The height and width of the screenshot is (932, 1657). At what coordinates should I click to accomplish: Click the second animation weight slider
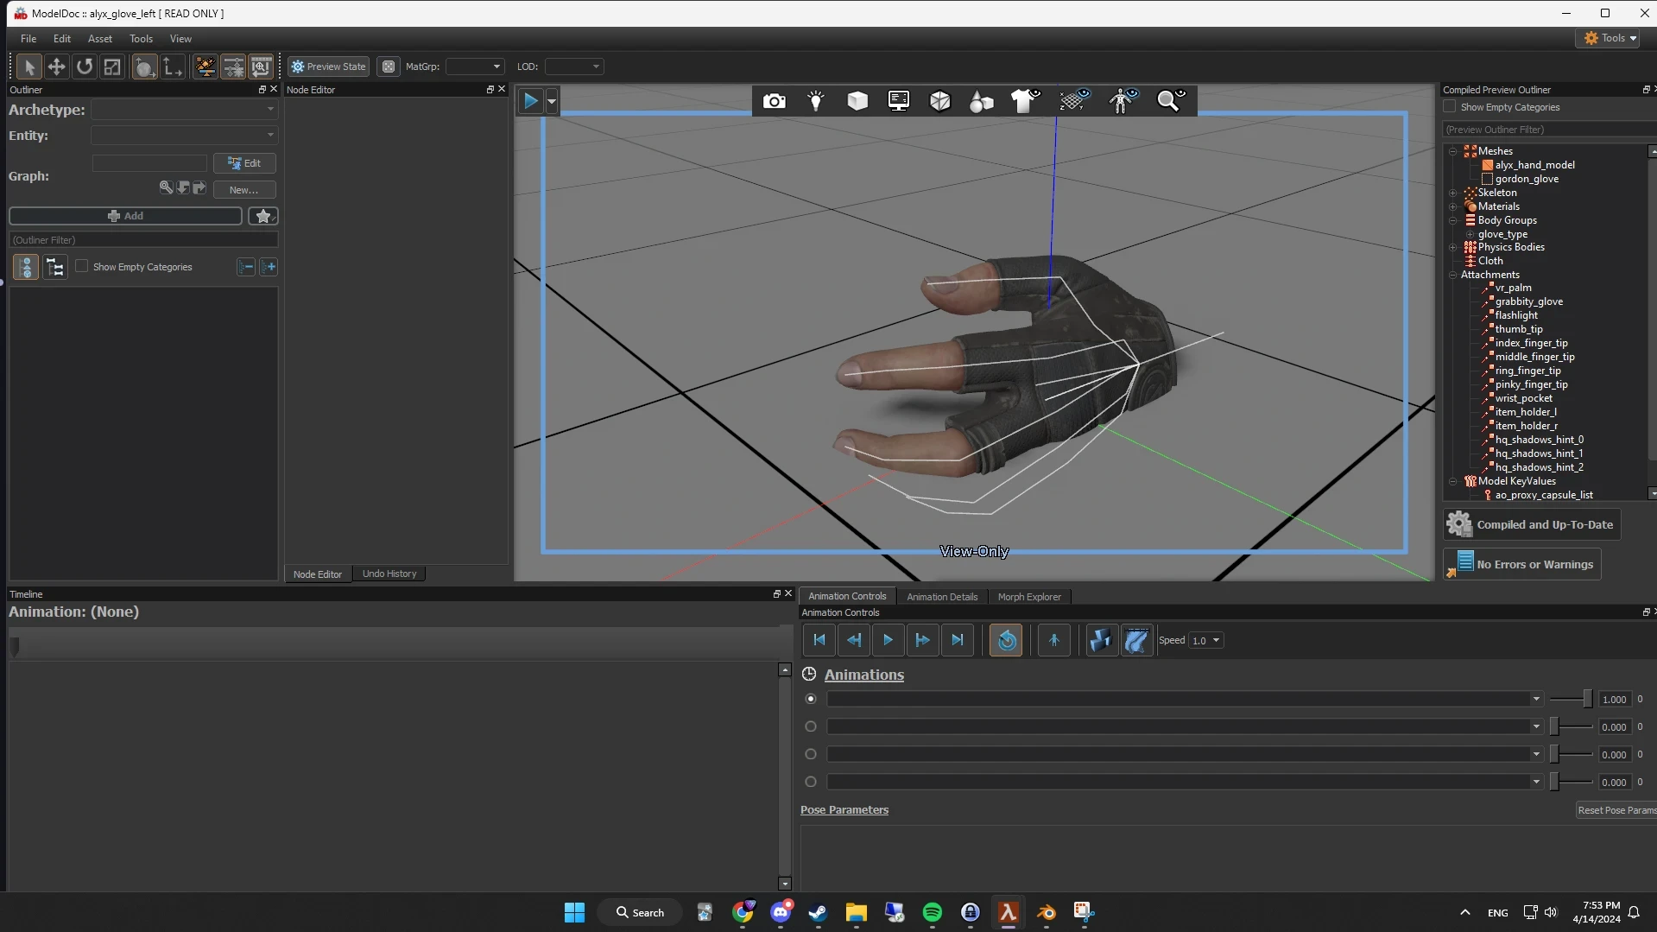[1571, 727]
